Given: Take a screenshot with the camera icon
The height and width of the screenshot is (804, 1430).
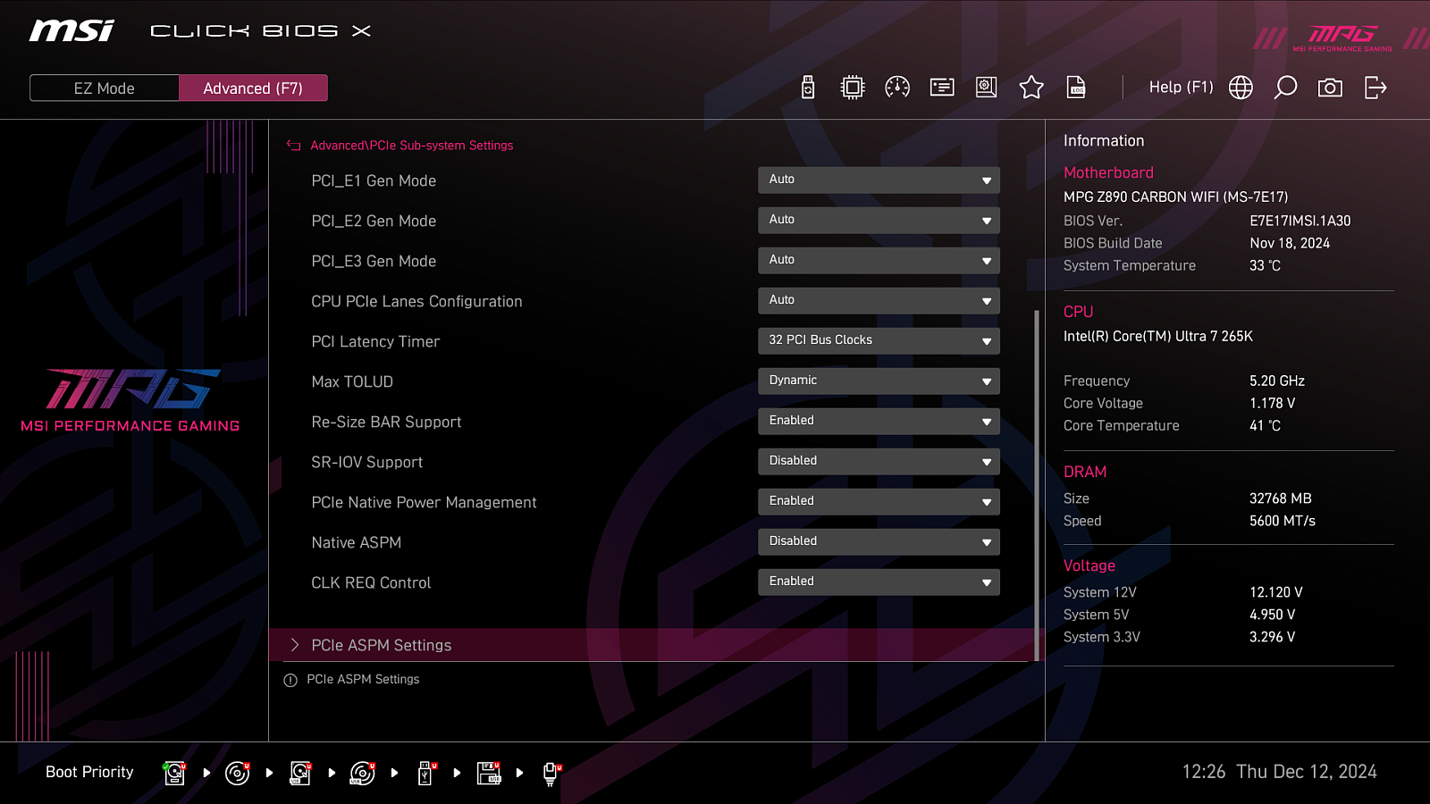Looking at the screenshot, I should click(x=1330, y=88).
